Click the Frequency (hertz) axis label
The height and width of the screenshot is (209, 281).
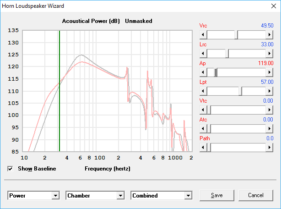coord(108,169)
